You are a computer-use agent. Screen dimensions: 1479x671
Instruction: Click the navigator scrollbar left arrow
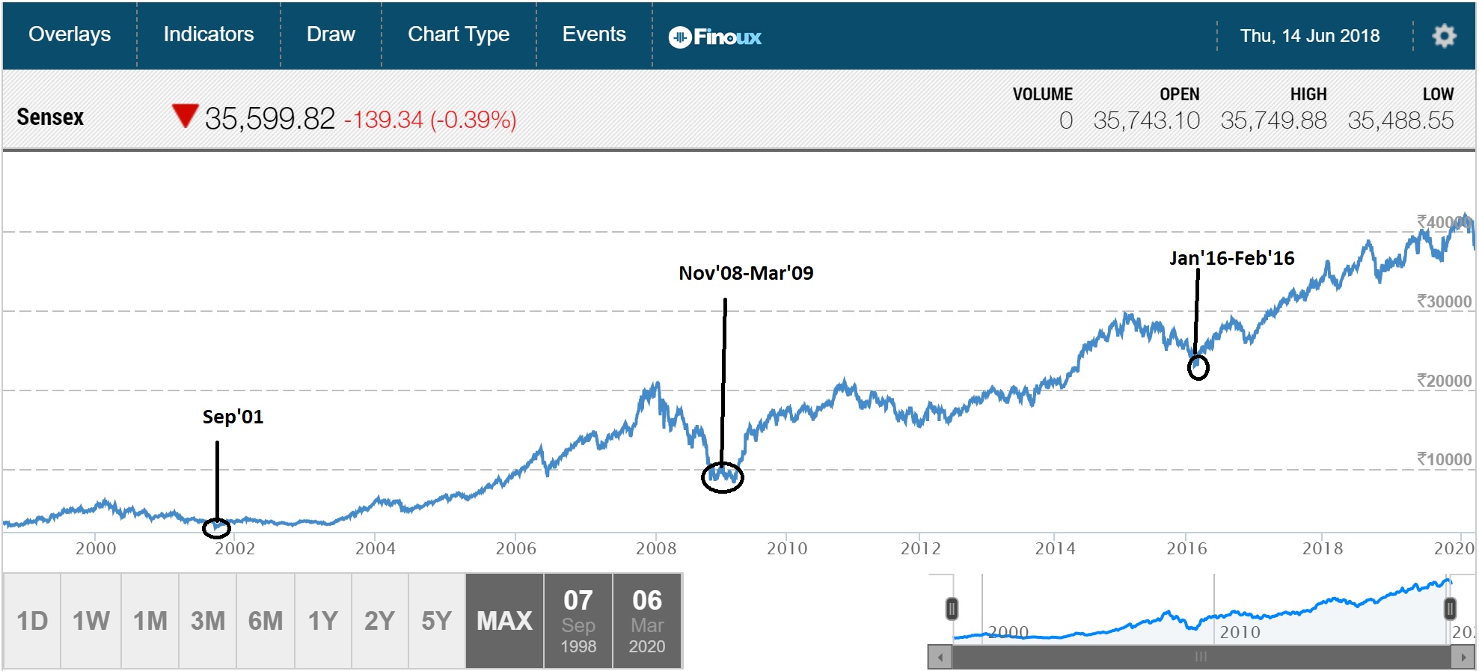point(940,658)
